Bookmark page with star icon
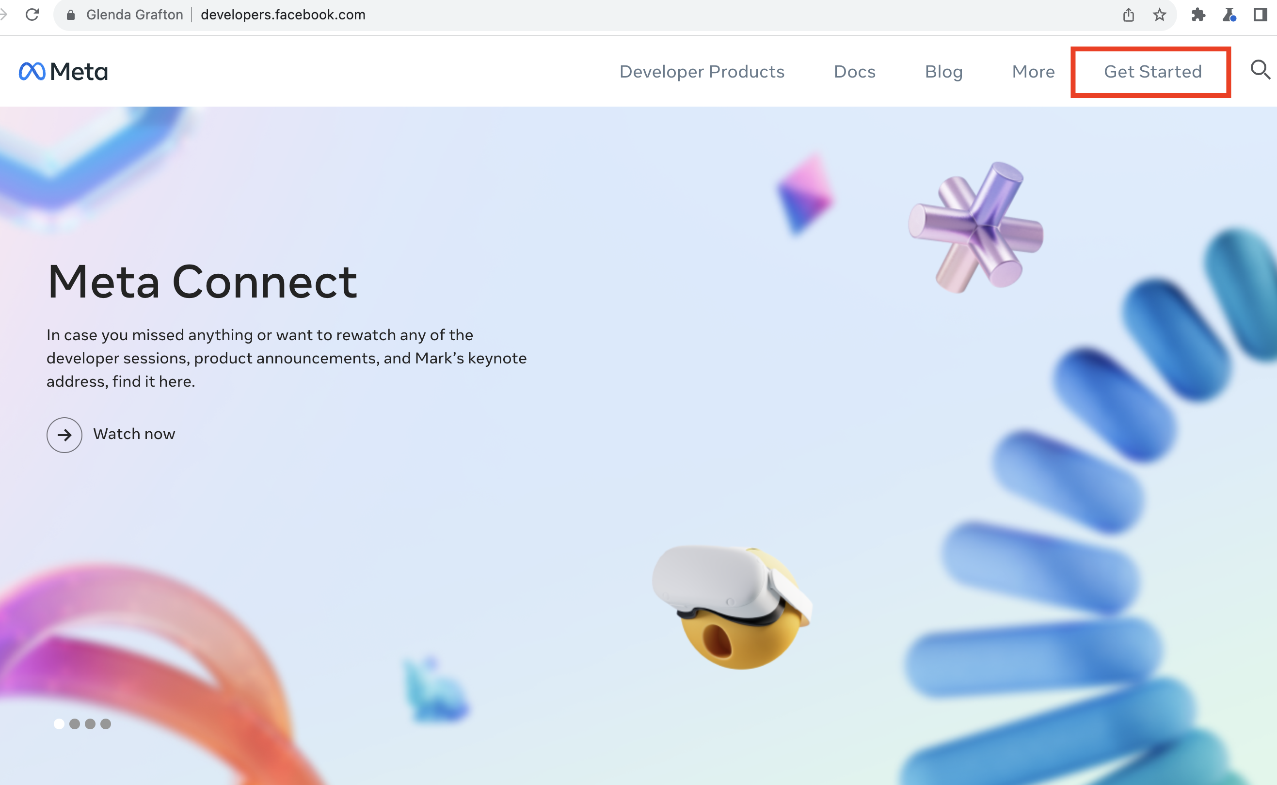Viewport: 1277px width, 785px height. coord(1159,15)
